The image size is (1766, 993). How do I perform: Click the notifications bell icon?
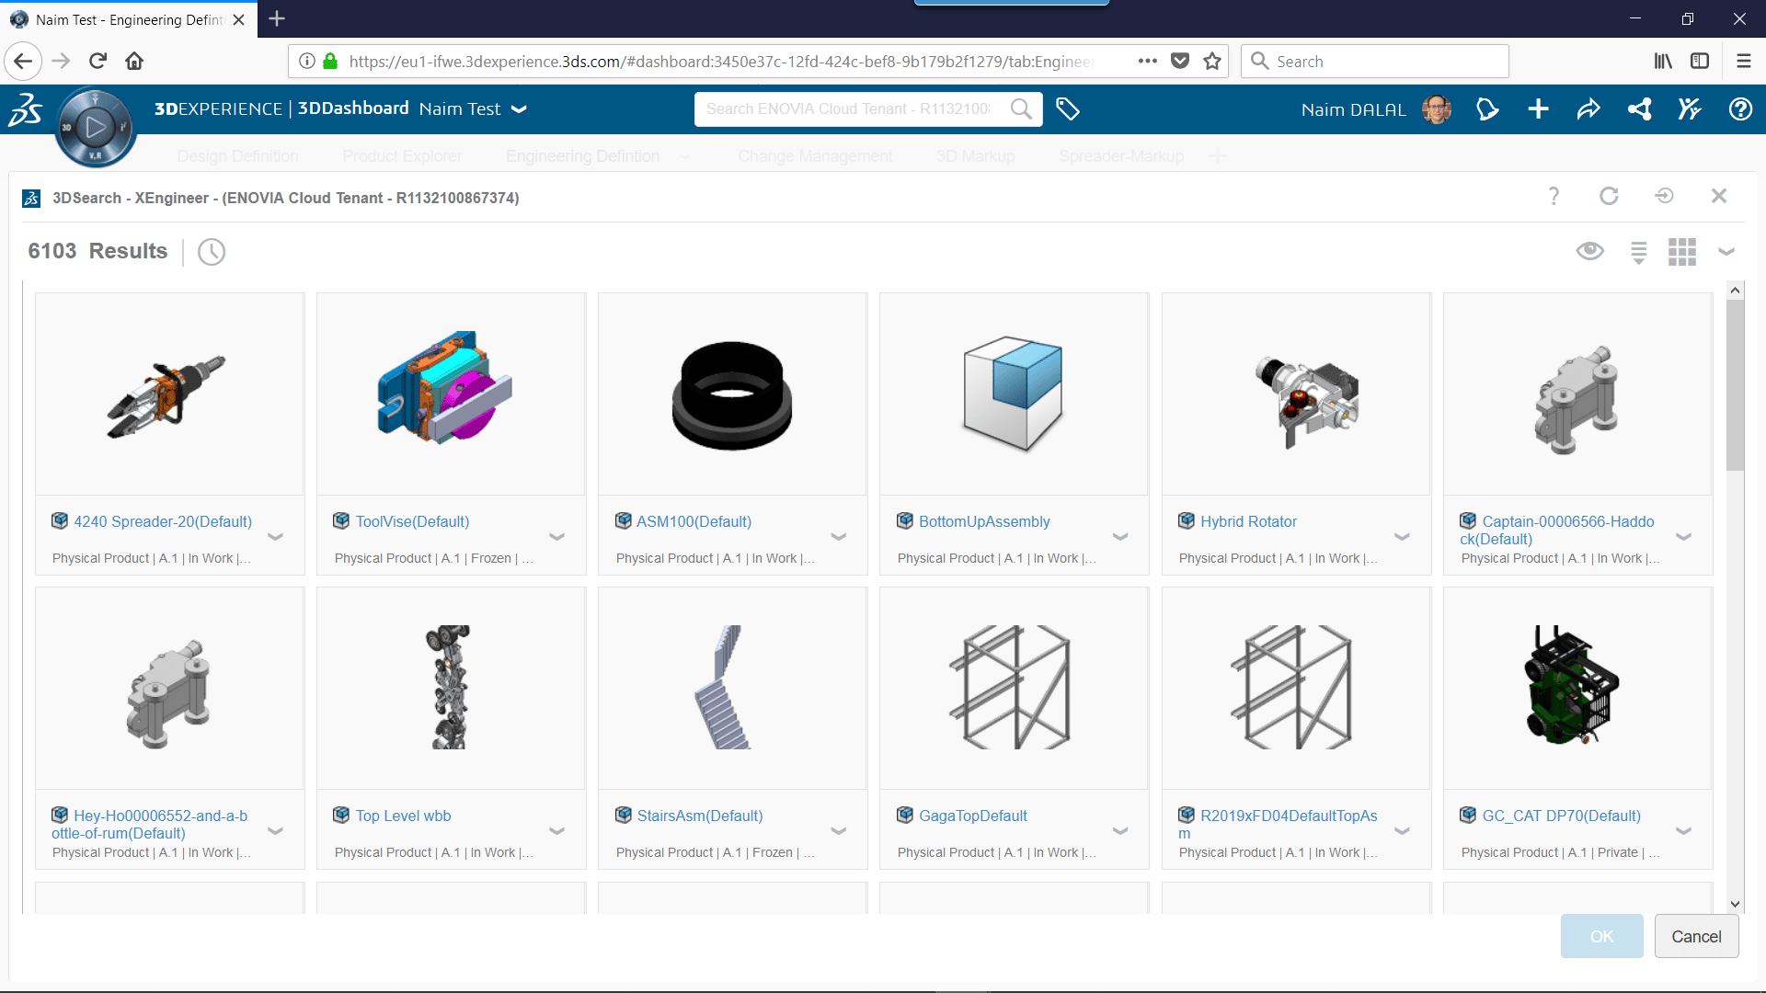1485,108
